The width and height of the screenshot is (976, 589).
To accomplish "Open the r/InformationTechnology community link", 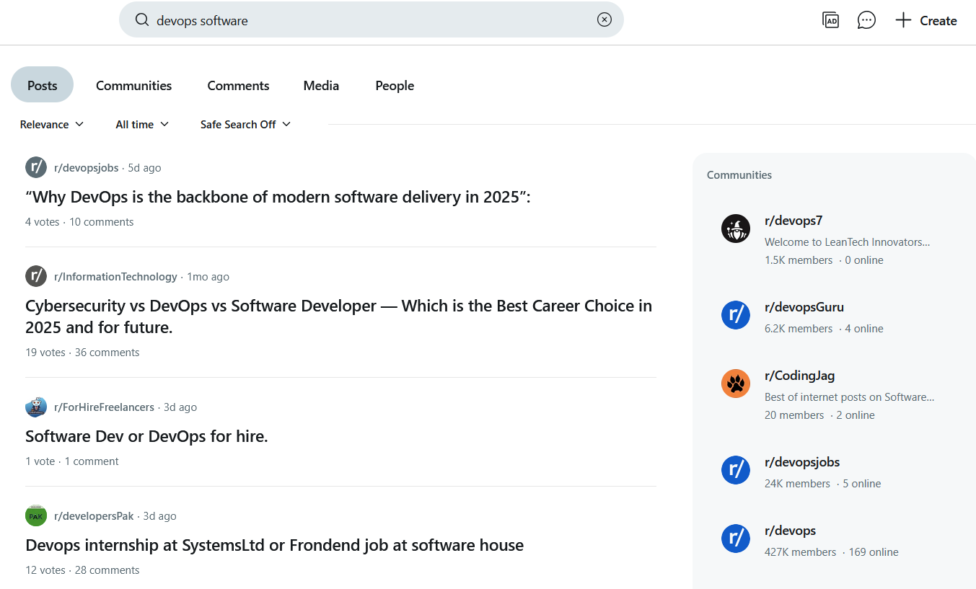I will tap(115, 276).
